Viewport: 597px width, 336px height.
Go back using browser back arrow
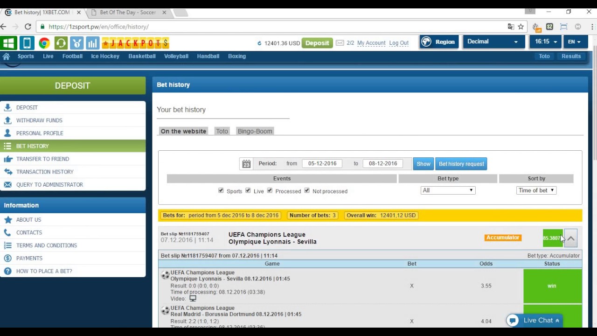click(x=3, y=27)
